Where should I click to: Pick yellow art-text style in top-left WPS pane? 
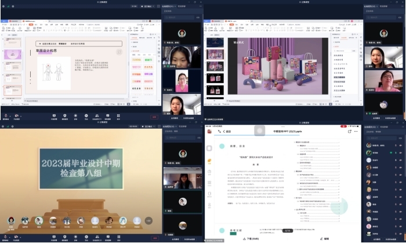point(136,60)
